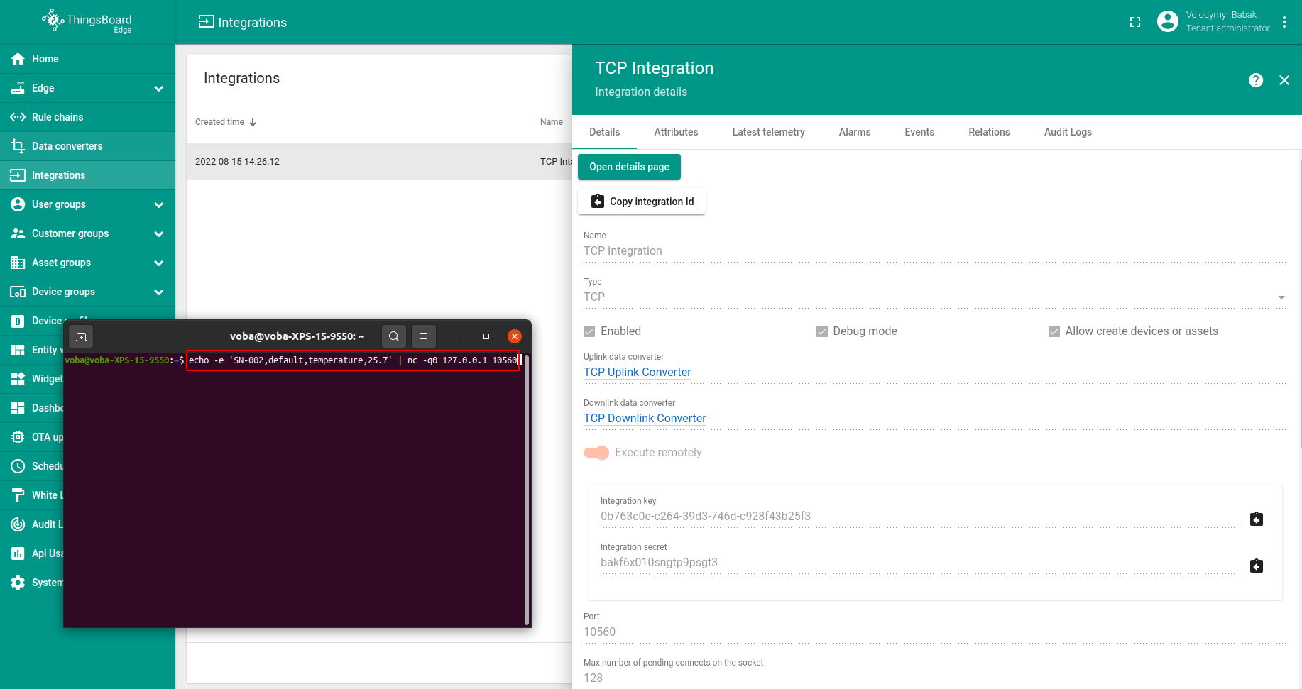Click the terminal window vertical scrollbar
Screen dimensions: 1302x689
coord(527,490)
